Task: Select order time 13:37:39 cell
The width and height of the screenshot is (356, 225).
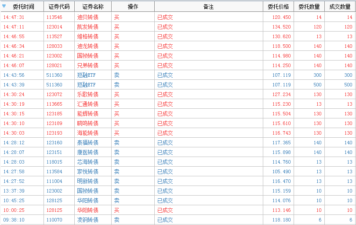Action: point(14,191)
